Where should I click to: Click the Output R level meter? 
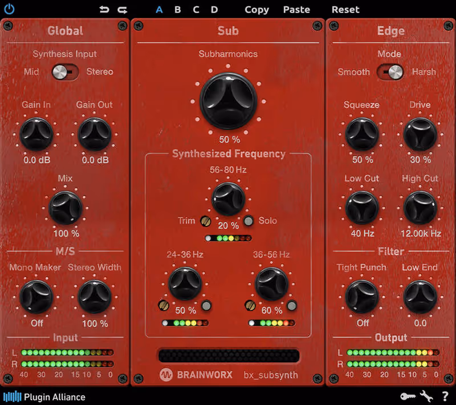tap(393, 364)
